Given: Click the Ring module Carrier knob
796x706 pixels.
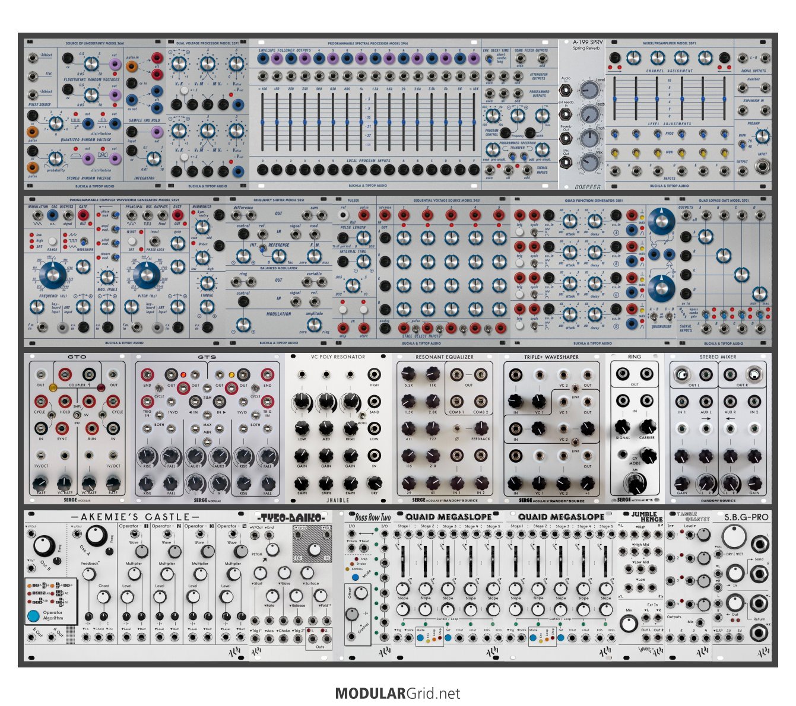Looking at the screenshot, I should click(x=648, y=426).
